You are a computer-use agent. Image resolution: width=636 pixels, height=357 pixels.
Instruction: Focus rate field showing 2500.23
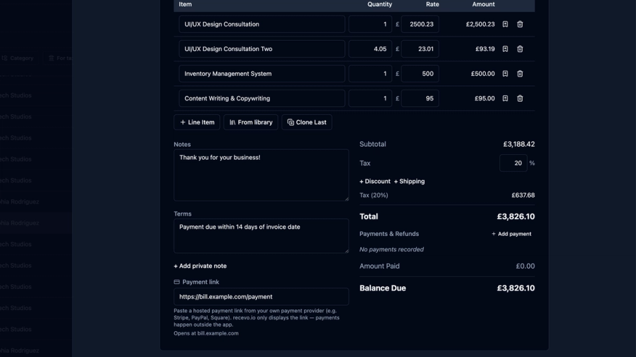420,24
